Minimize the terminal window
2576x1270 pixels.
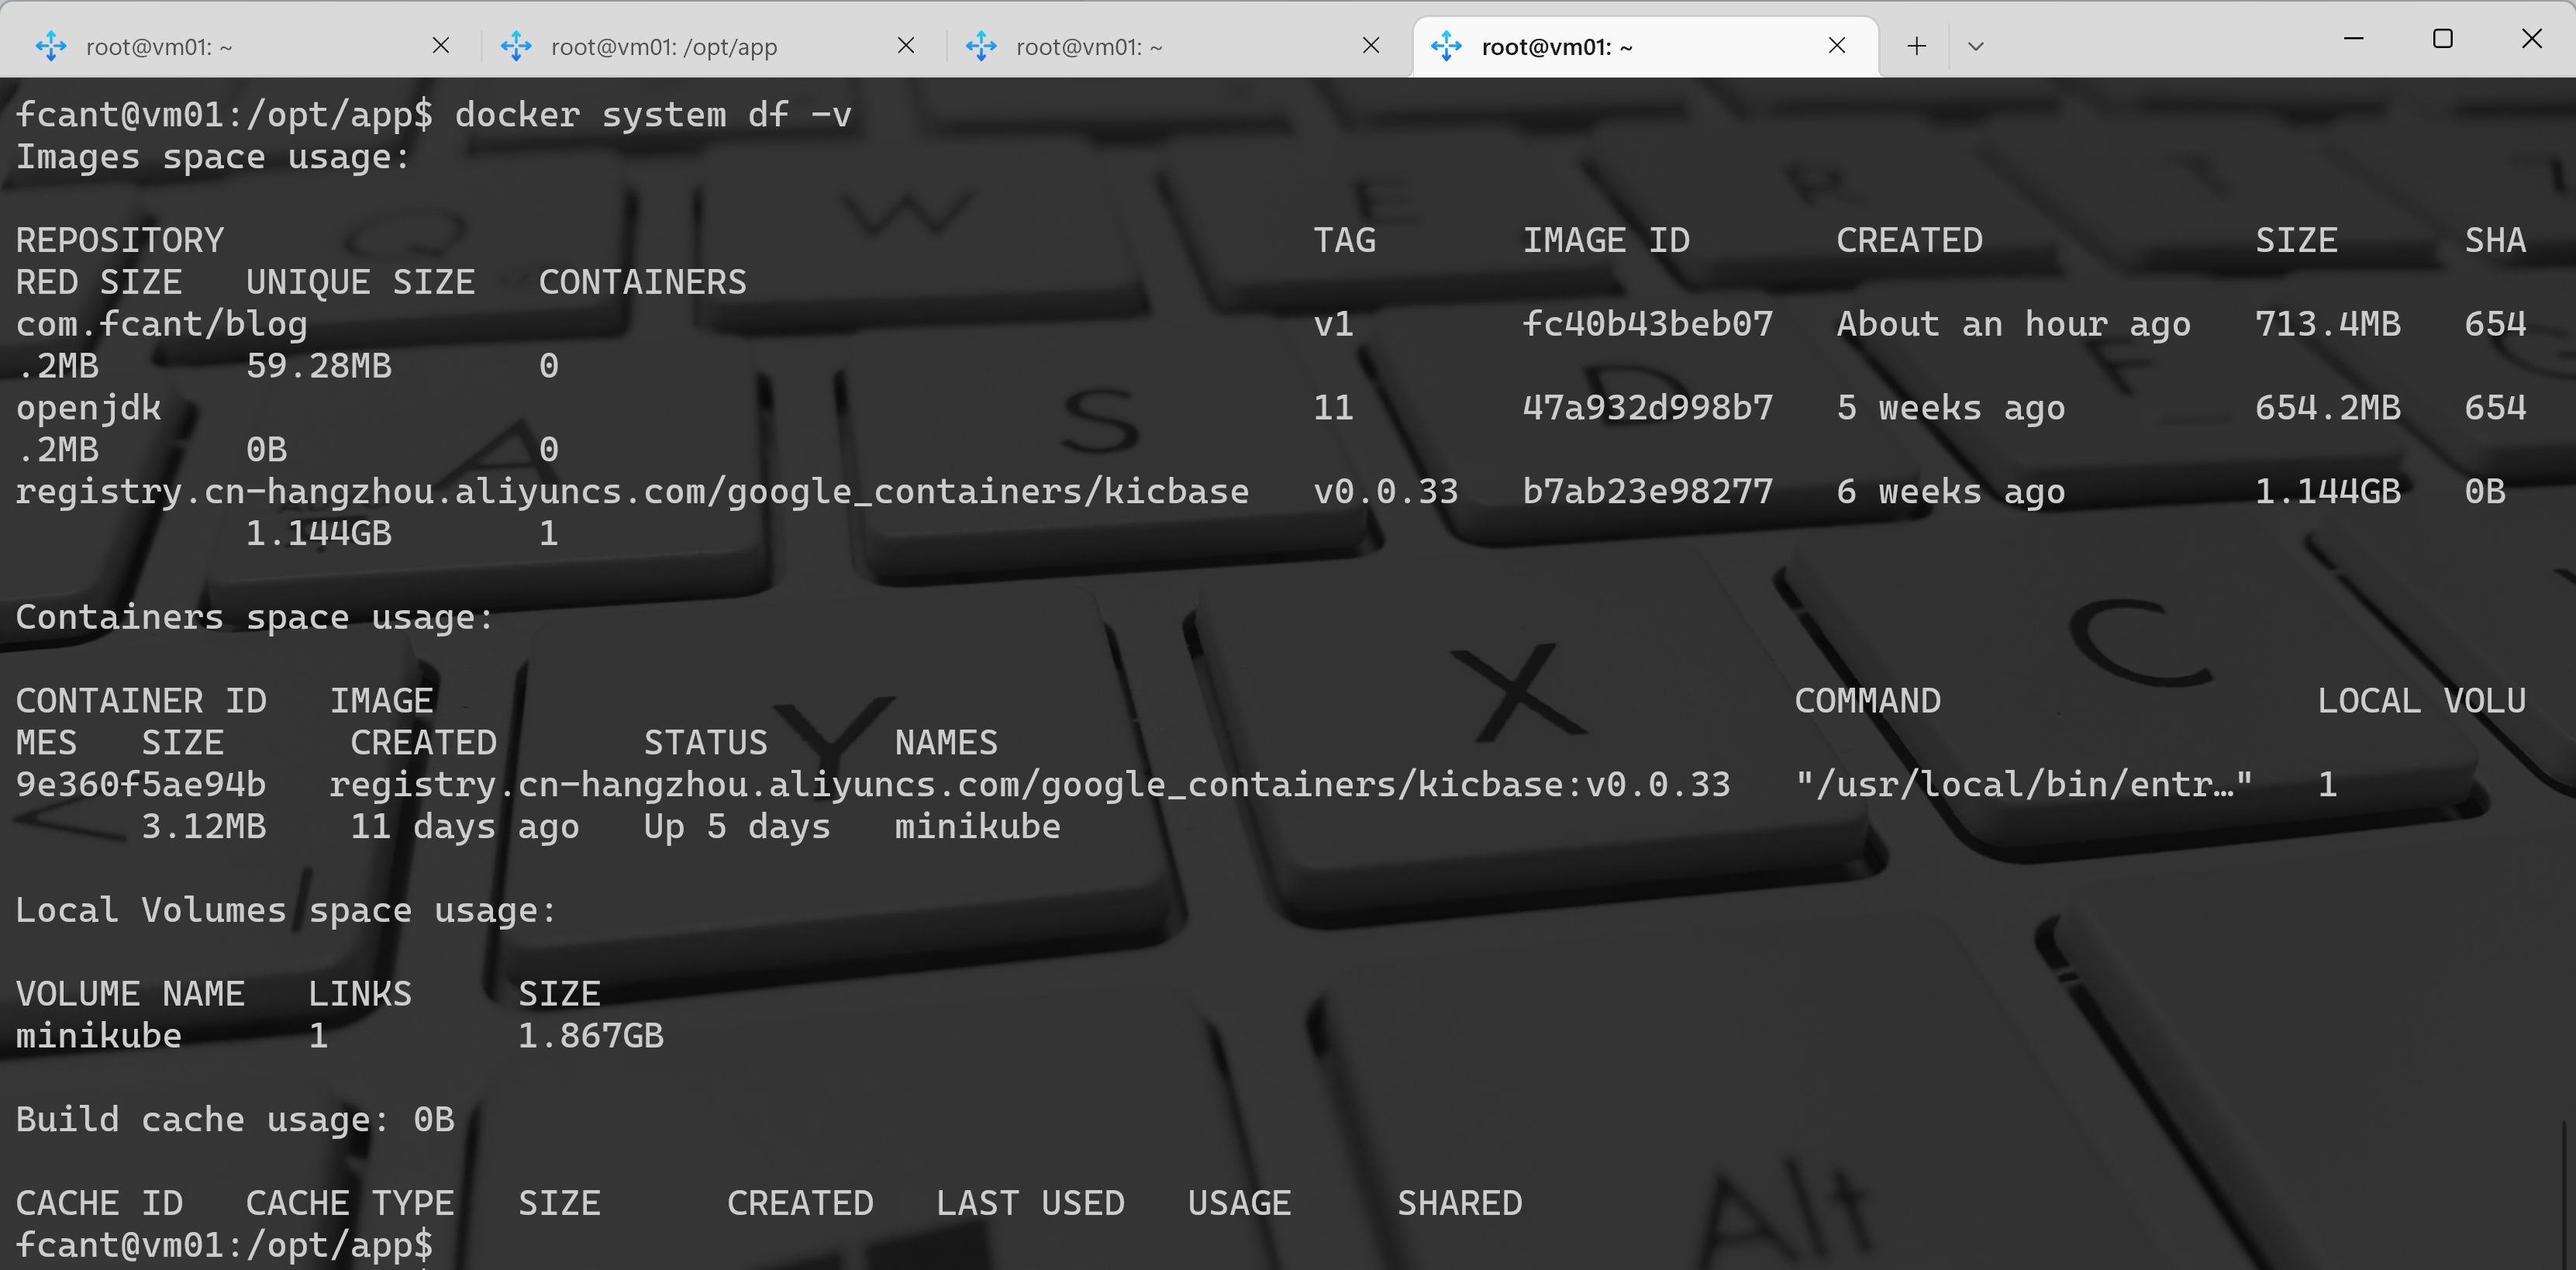tap(2354, 39)
